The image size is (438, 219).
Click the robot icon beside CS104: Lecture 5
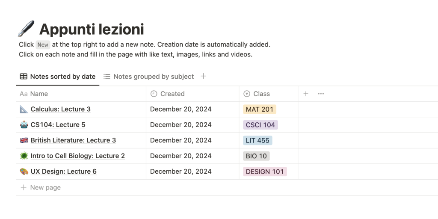click(24, 125)
